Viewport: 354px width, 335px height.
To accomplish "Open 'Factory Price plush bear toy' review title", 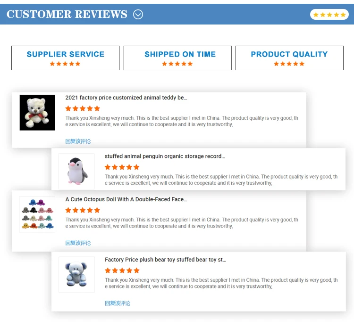I will 165,260.
